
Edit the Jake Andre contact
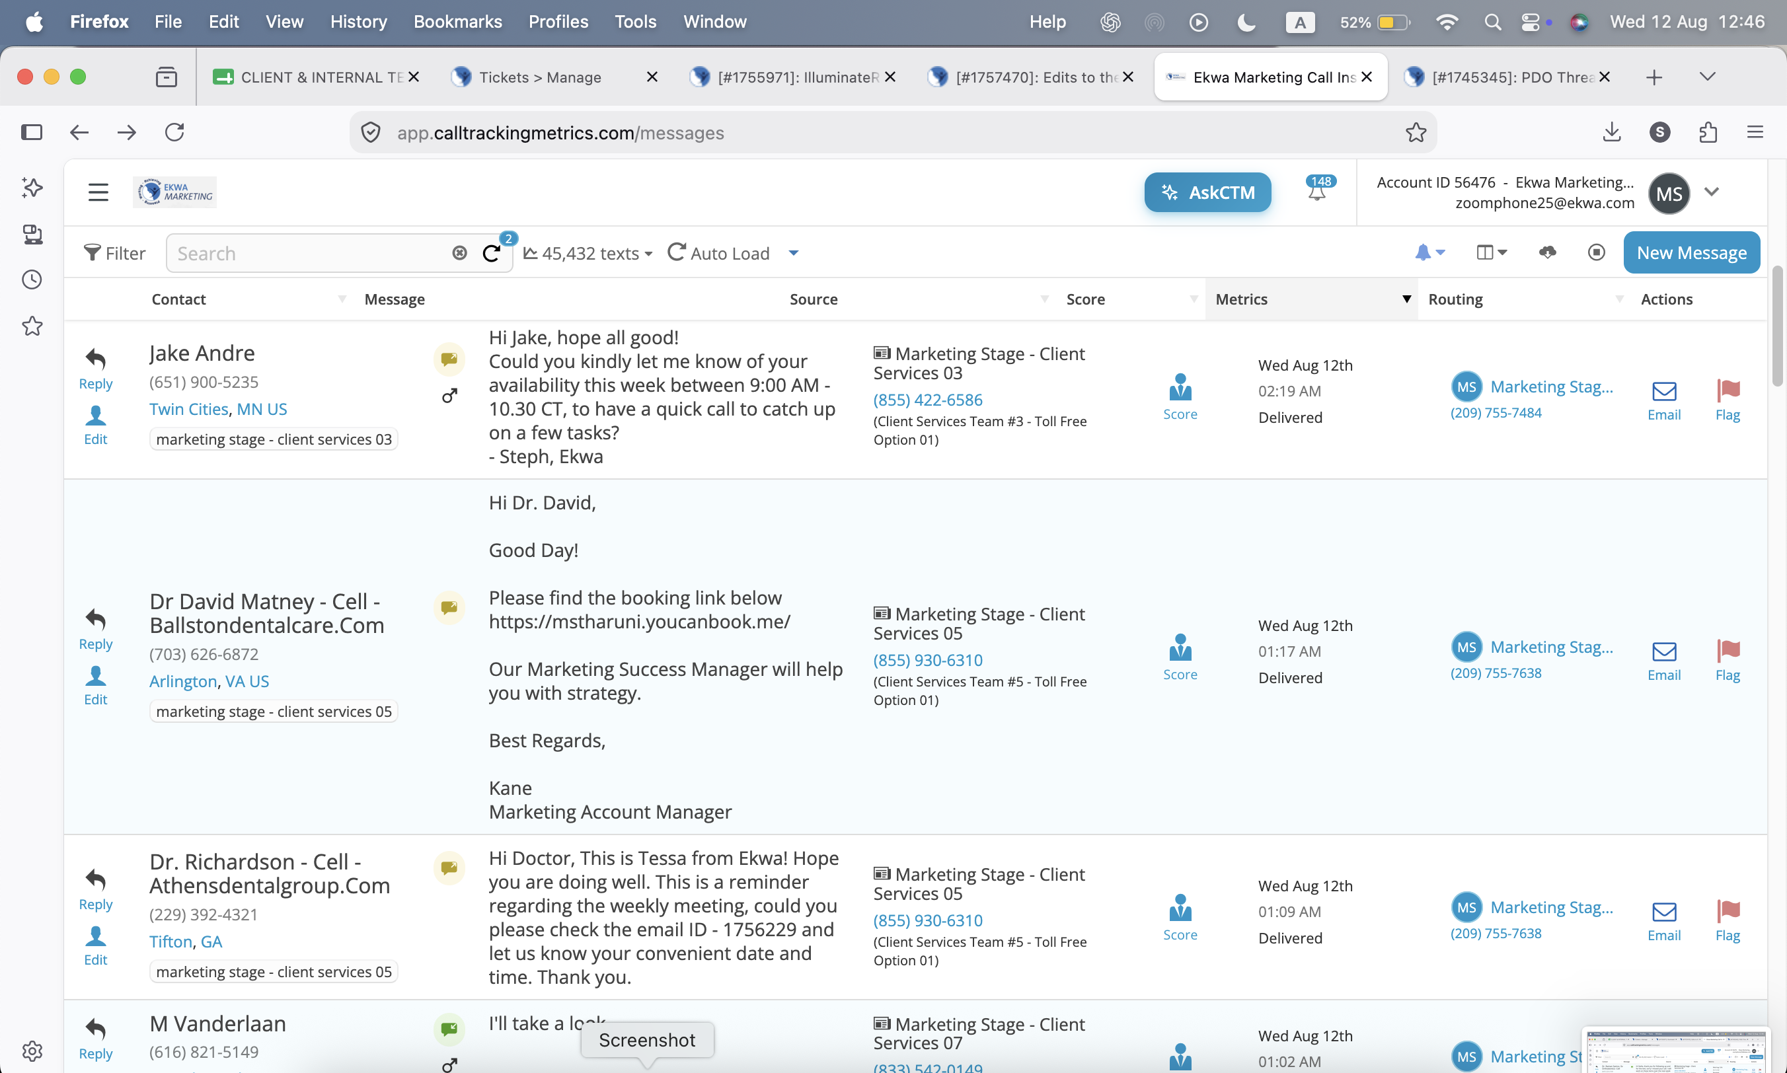point(95,426)
